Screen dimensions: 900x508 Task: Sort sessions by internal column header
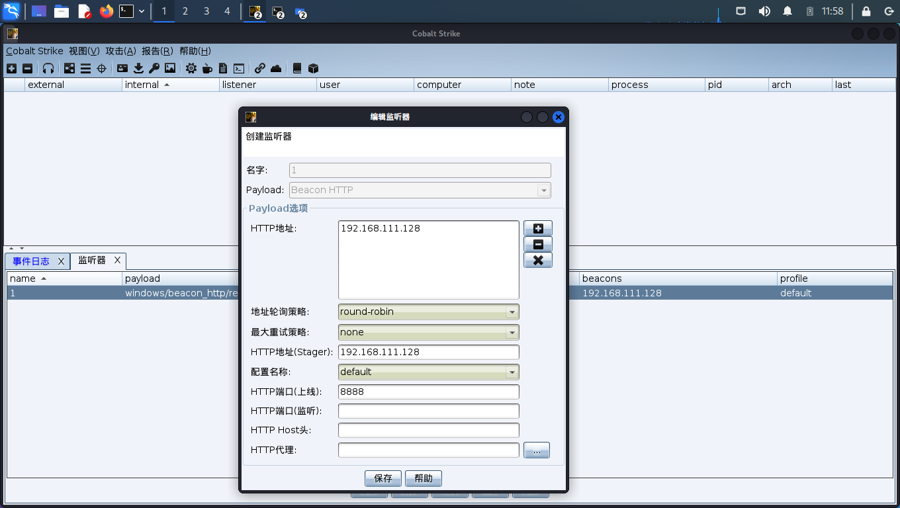(171, 85)
